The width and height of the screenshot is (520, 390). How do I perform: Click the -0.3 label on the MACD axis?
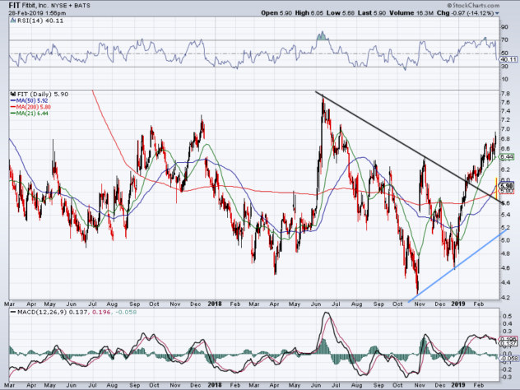(506, 377)
